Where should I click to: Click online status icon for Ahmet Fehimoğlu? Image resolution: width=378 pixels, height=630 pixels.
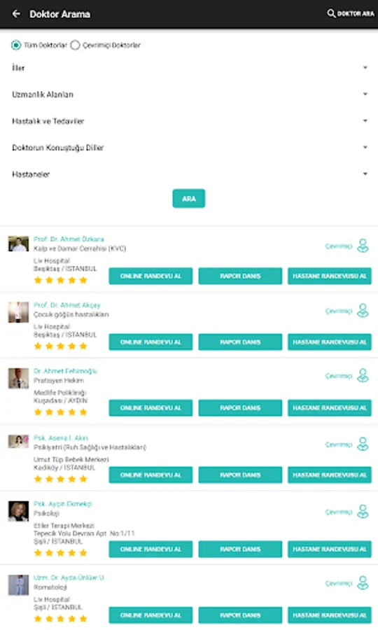(x=363, y=376)
